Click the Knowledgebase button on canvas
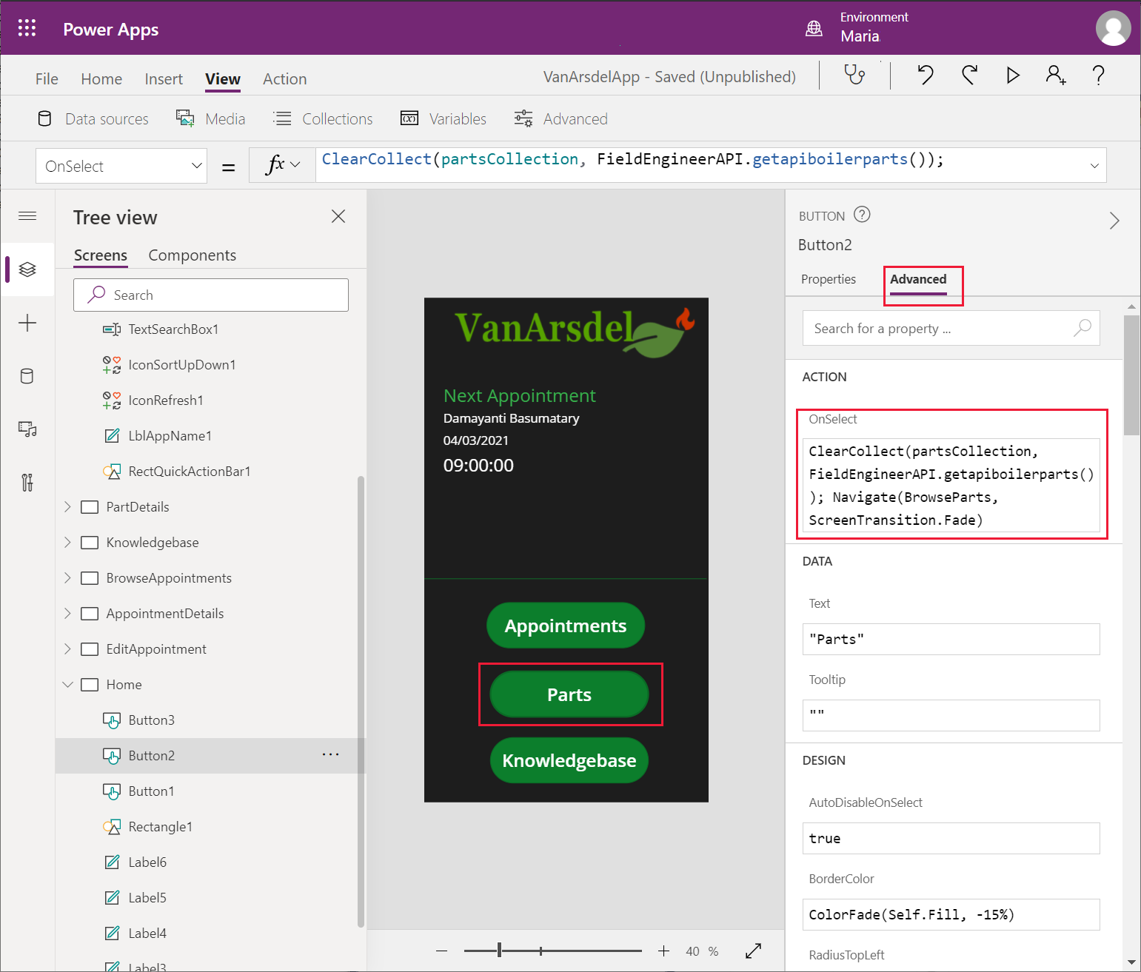 [569, 760]
